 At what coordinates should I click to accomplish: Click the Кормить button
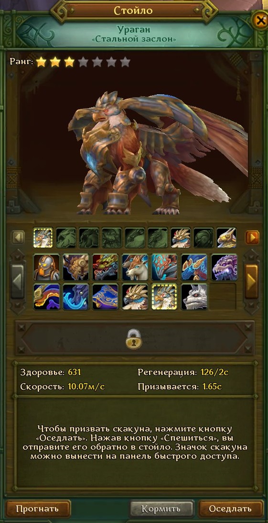[161, 509]
